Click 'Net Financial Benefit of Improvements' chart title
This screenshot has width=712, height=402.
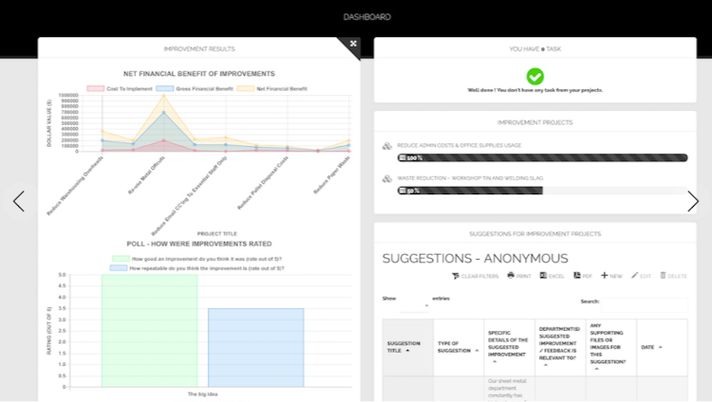tap(199, 74)
